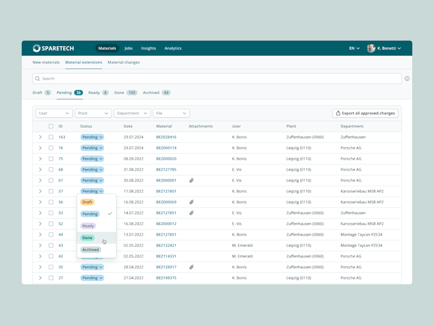Check the box for row 163

51,137
